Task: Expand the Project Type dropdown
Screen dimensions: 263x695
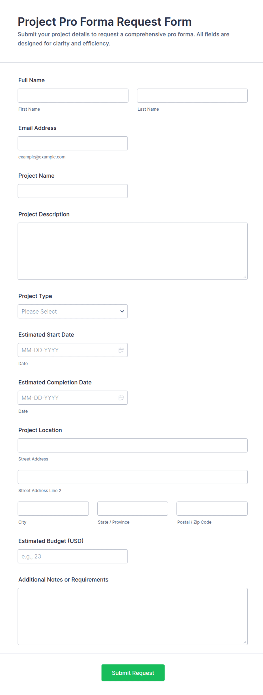Action: 73,311
